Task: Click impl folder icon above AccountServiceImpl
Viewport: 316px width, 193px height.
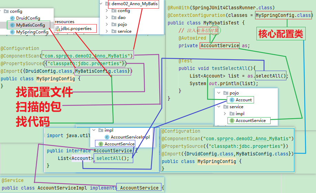Action: click(x=101, y=130)
